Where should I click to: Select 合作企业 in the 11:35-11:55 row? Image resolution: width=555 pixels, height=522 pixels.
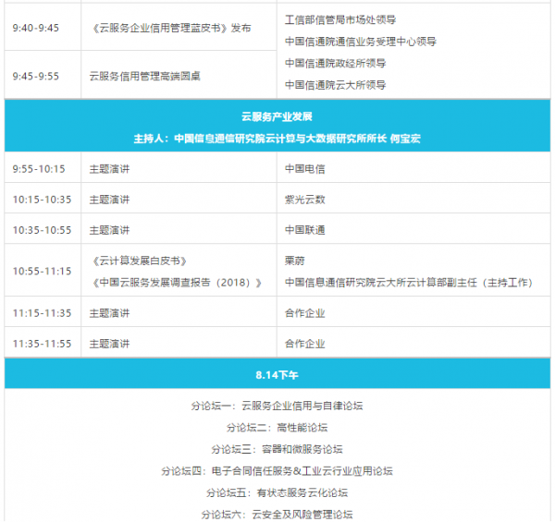click(304, 343)
